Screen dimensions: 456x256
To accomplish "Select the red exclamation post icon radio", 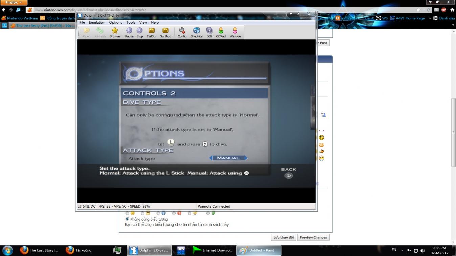I will [x=174, y=213].
